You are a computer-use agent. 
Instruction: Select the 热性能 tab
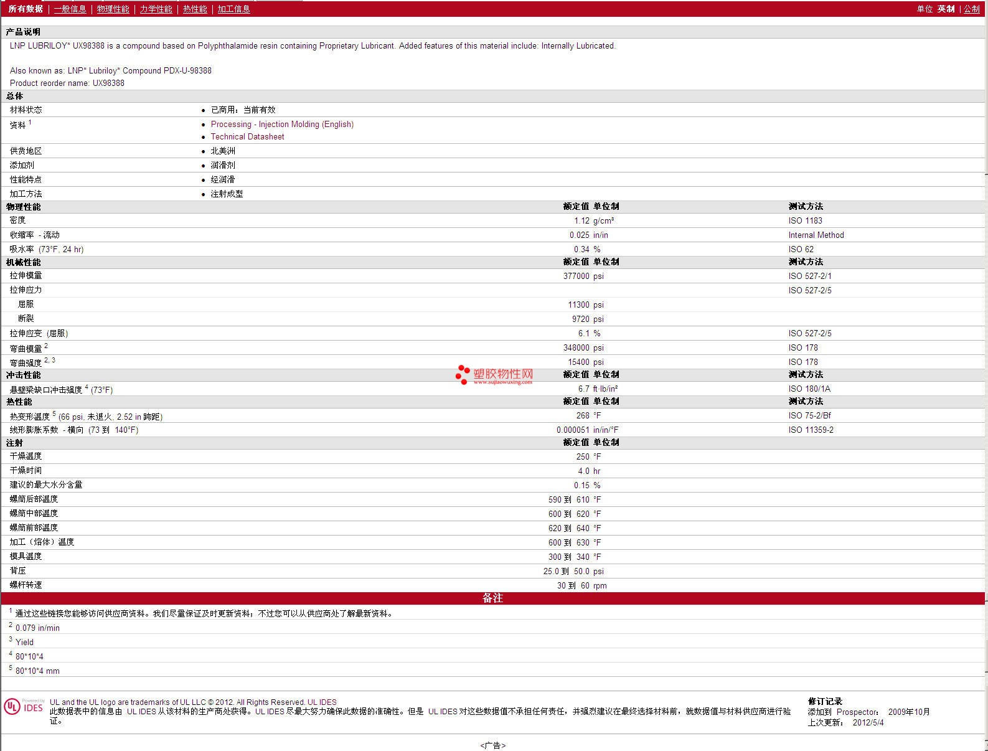[x=195, y=9]
